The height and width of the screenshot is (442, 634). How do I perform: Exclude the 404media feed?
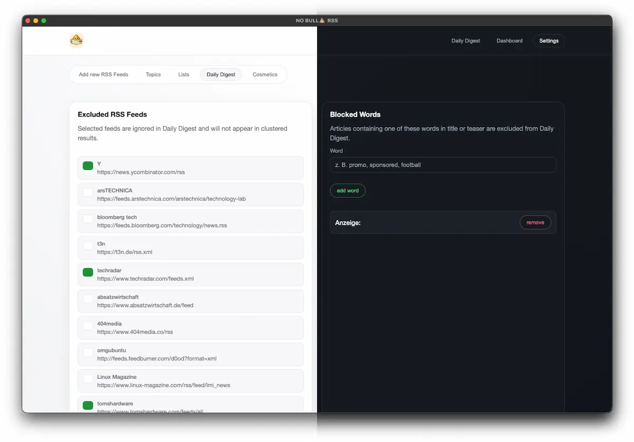88,326
